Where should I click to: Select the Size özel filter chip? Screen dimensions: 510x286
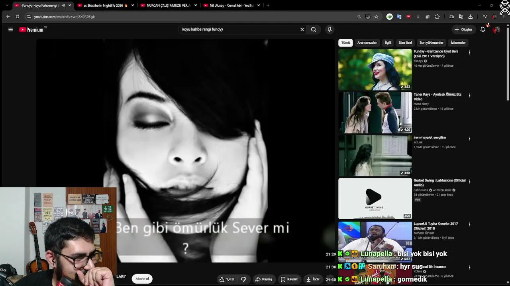click(405, 43)
